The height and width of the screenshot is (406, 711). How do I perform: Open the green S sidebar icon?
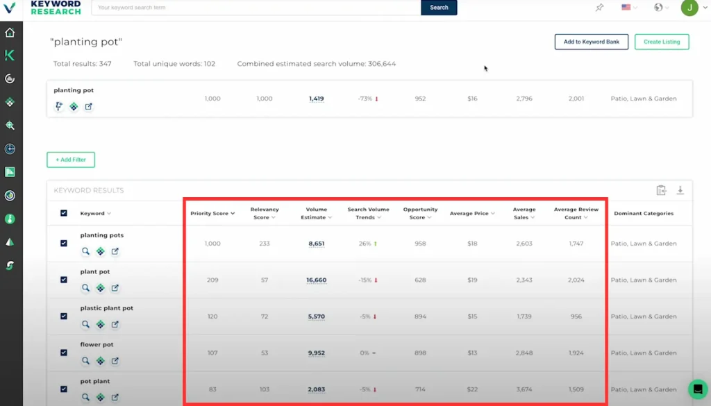[10, 265]
